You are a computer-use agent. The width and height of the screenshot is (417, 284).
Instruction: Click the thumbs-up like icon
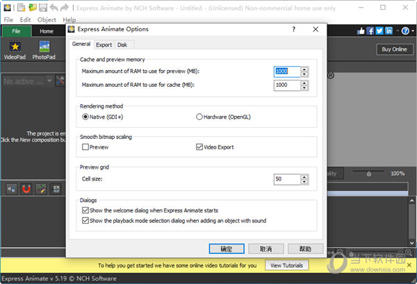click(361, 31)
